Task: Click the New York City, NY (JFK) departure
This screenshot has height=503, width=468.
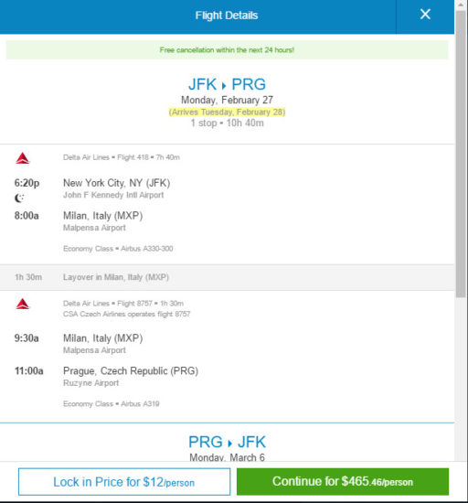Action: click(117, 183)
